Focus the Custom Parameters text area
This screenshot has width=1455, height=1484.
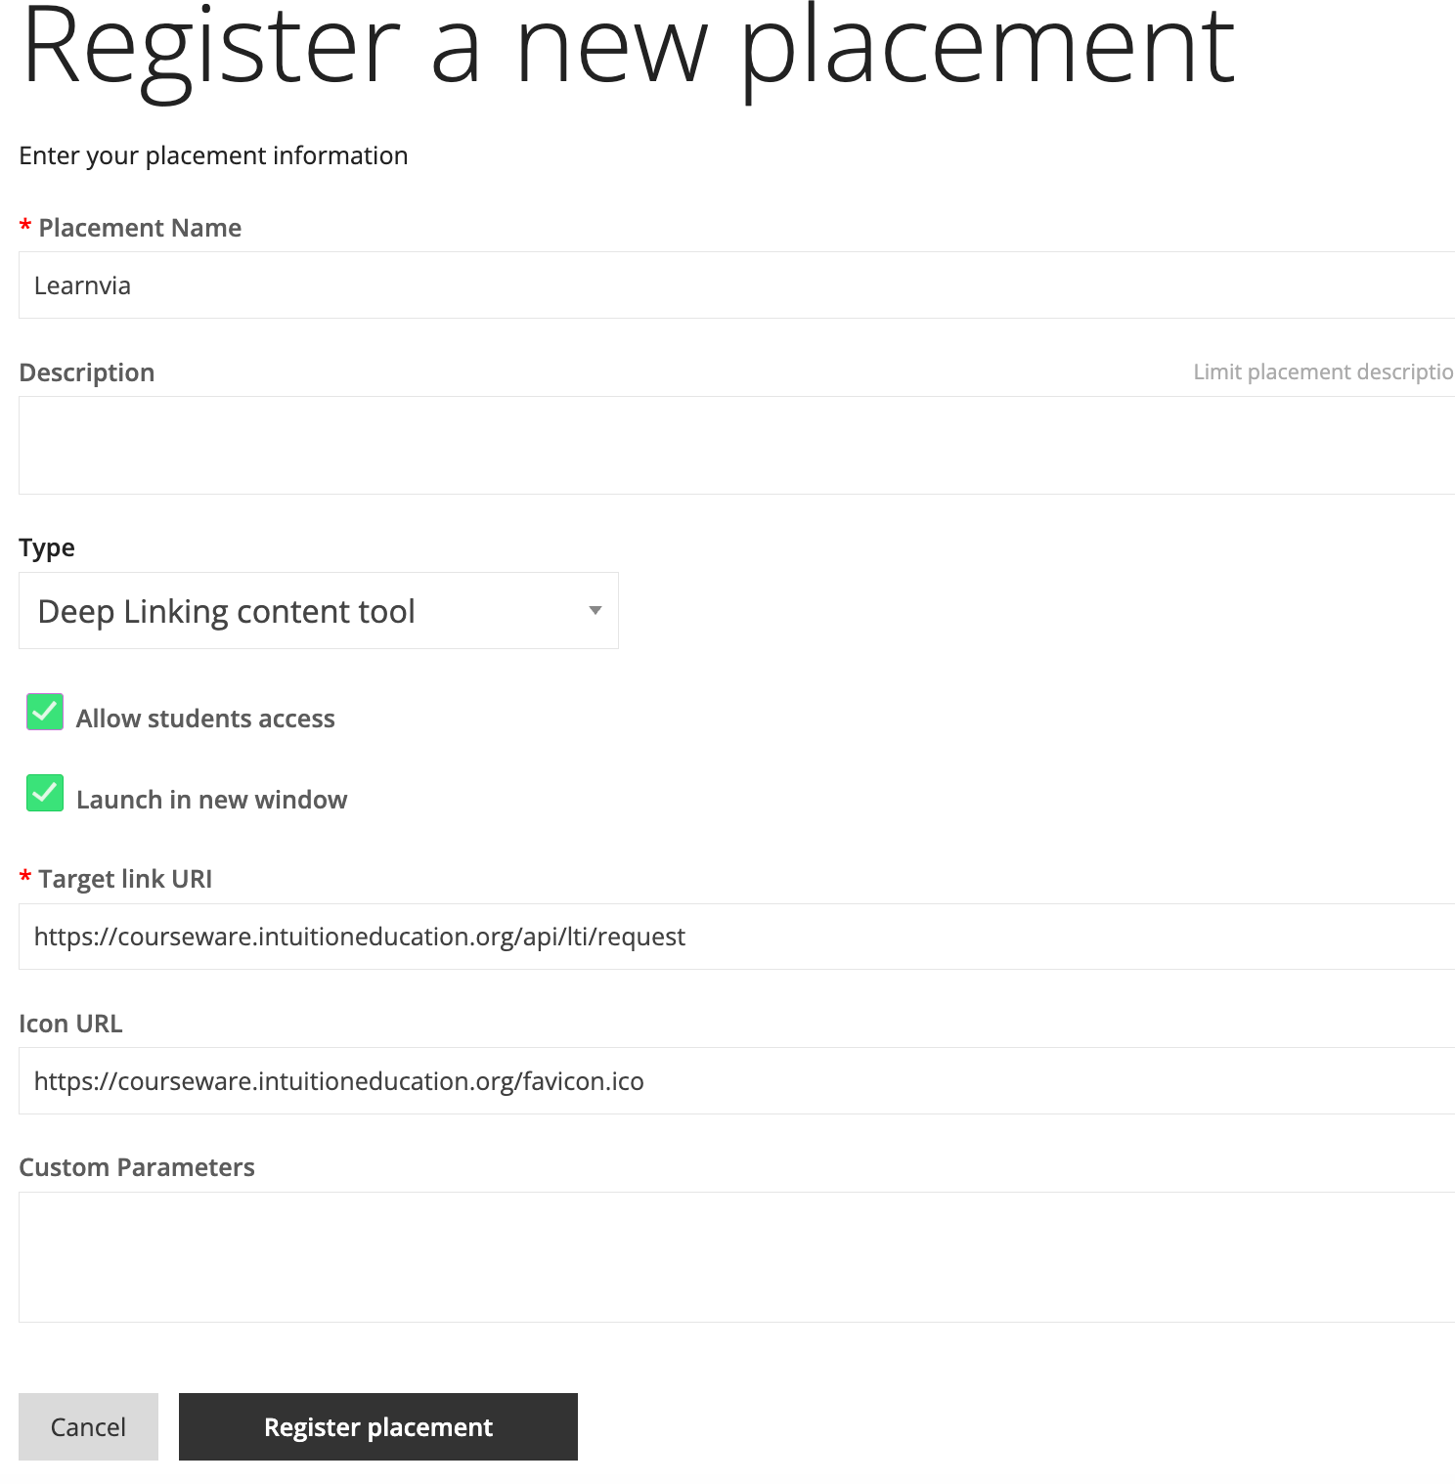click(736, 1257)
